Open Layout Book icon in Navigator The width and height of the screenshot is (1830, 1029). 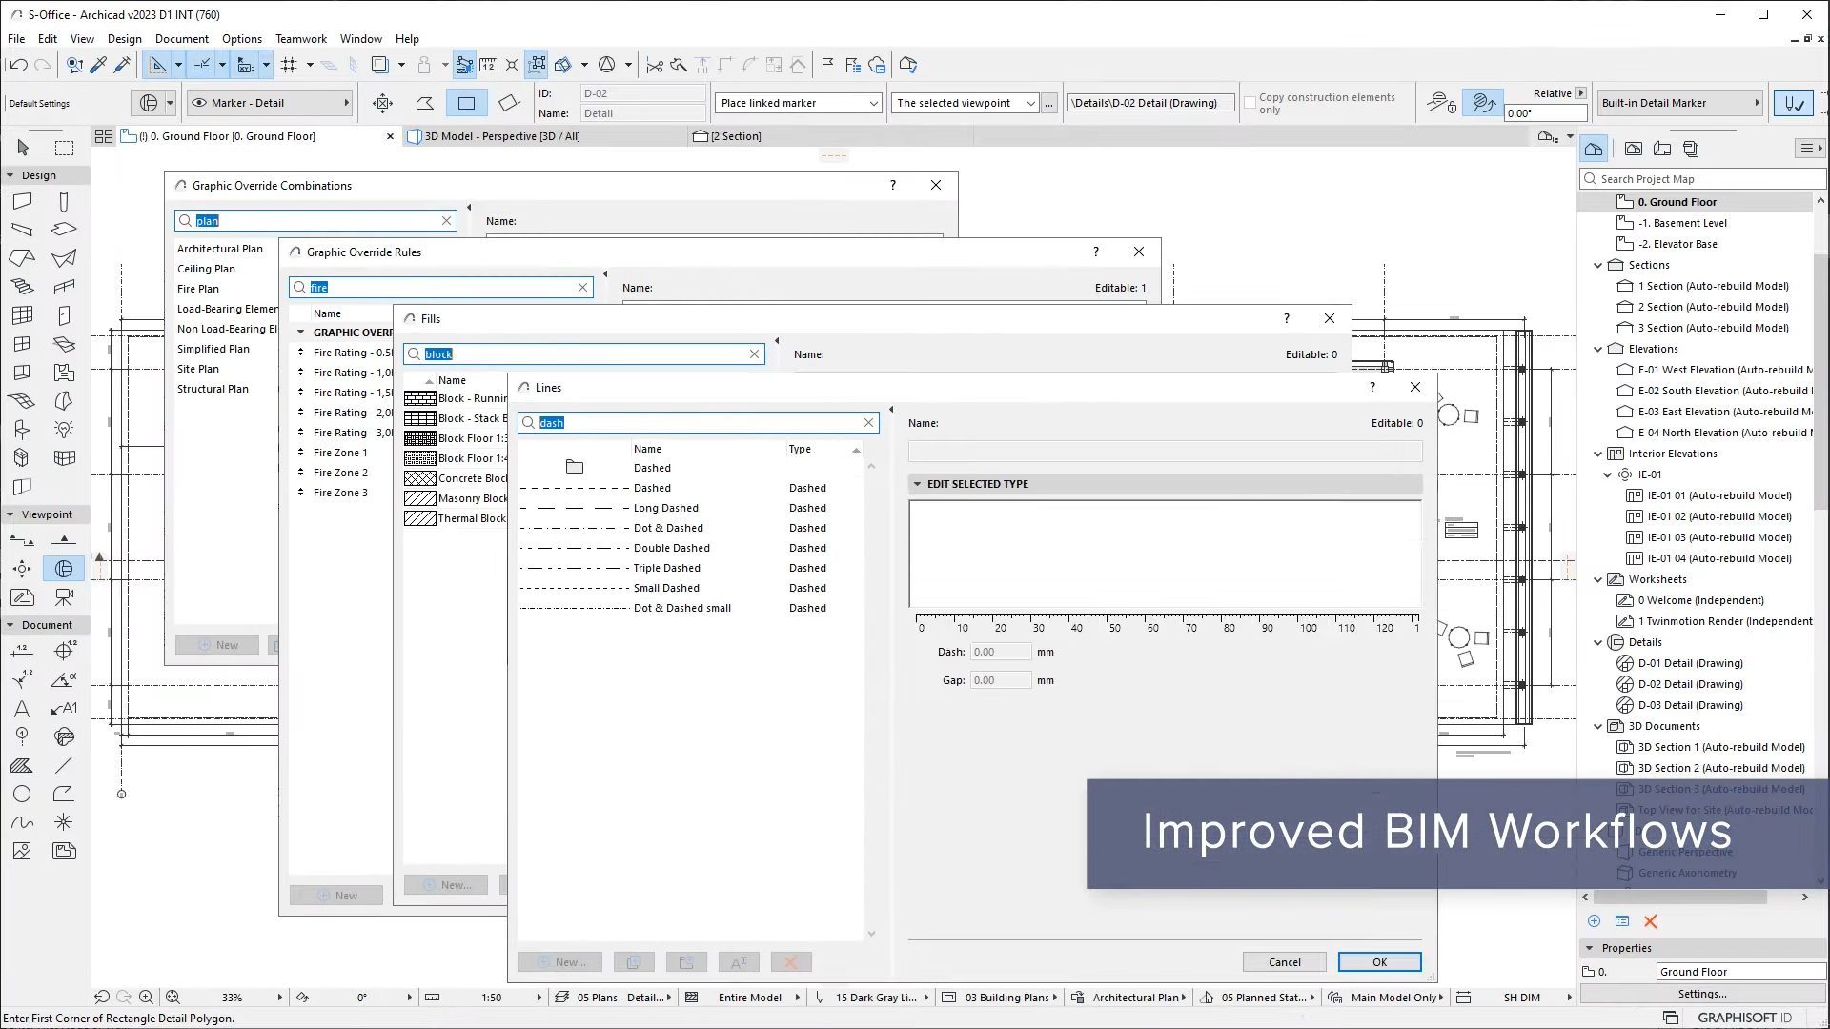tap(1662, 149)
